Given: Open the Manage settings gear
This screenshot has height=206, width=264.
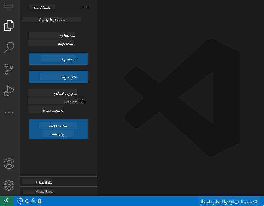Looking at the screenshot, I should [x=9, y=185].
